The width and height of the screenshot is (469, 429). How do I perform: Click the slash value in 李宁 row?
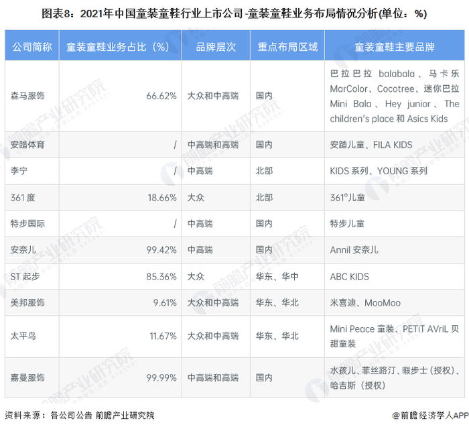pyautogui.click(x=176, y=171)
